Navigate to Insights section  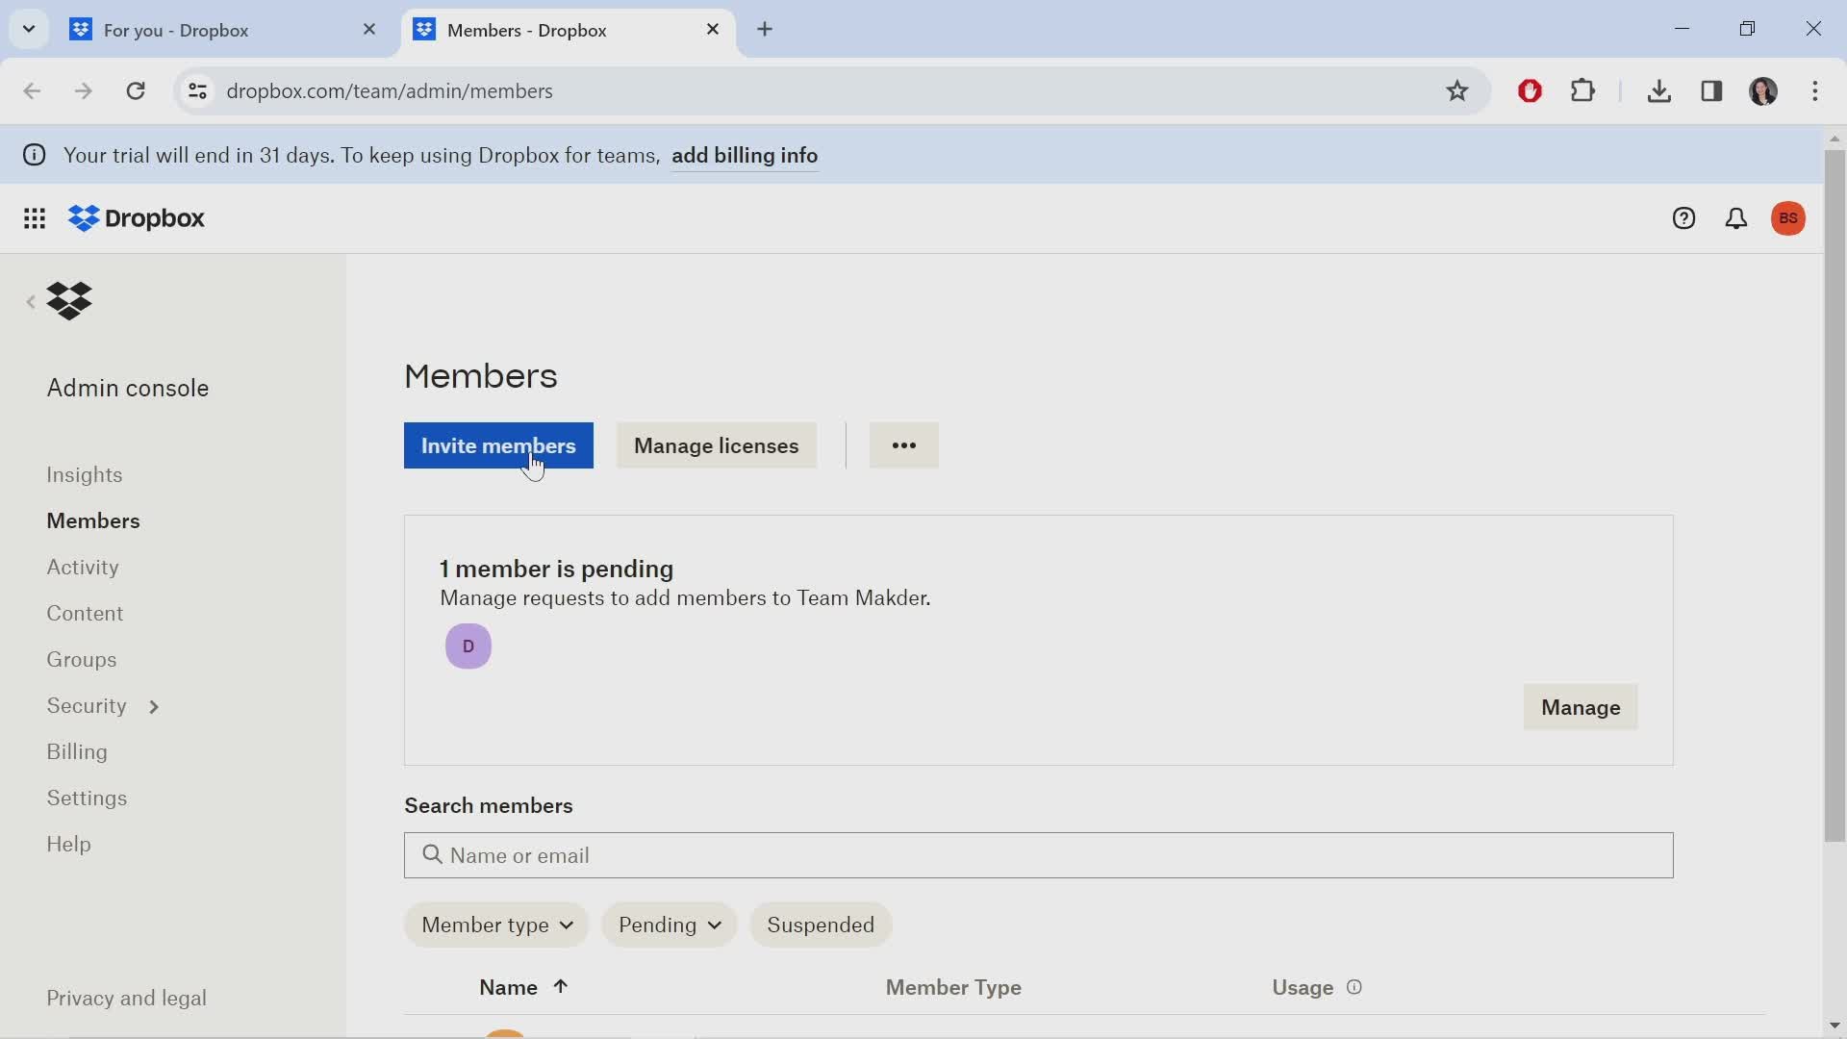click(x=85, y=473)
